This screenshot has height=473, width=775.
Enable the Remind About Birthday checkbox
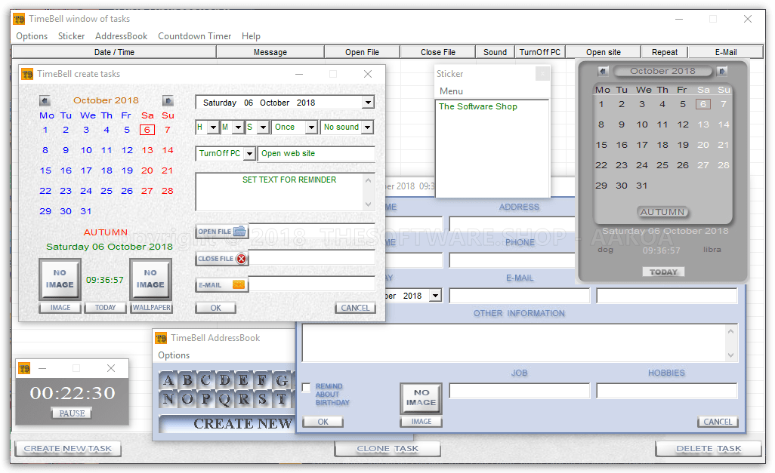(305, 387)
